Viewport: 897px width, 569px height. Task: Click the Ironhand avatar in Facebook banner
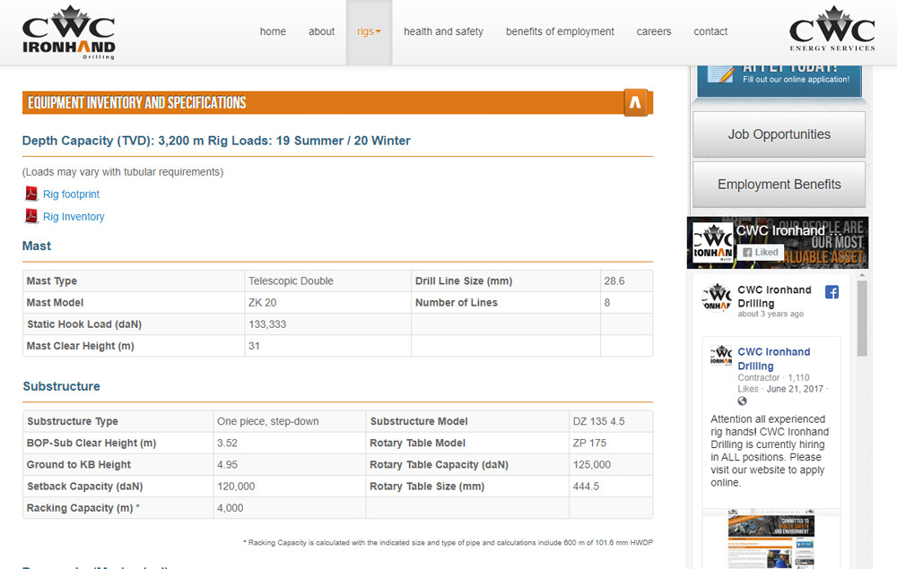point(713,242)
